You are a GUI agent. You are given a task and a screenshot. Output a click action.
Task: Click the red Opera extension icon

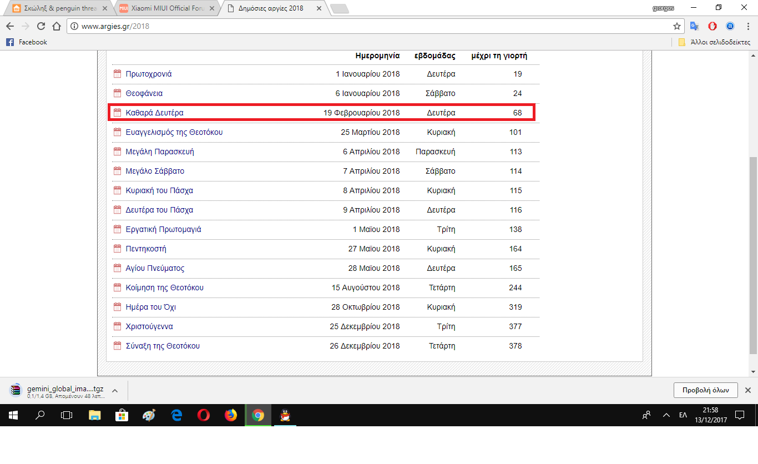pyautogui.click(x=712, y=26)
